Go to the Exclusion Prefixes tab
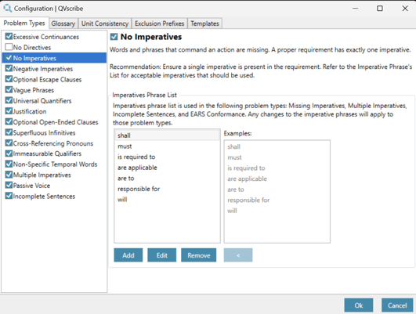 pyautogui.click(x=160, y=23)
